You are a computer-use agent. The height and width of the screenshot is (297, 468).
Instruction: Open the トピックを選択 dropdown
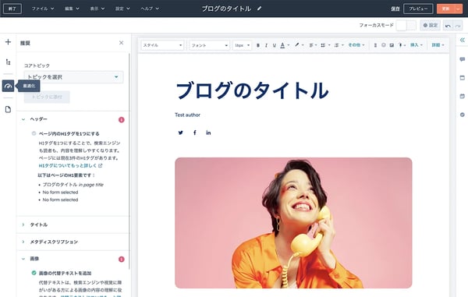pyautogui.click(x=73, y=77)
